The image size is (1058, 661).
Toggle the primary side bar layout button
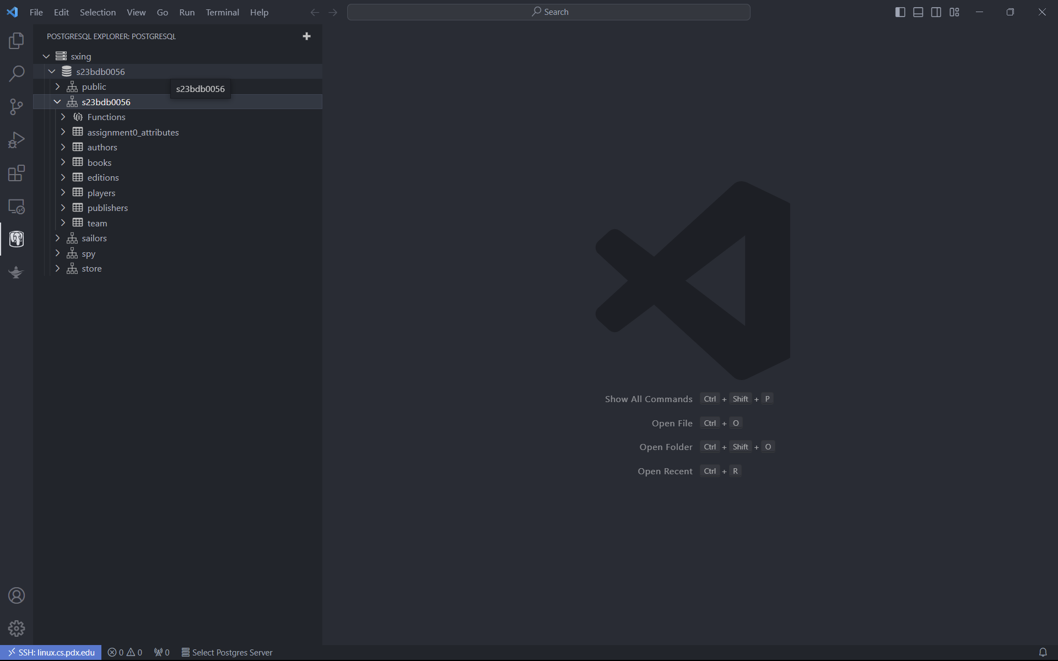(900, 12)
